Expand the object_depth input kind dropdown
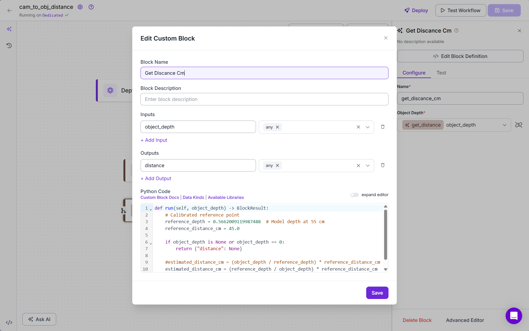The width and height of the screenshot is (529, 331). [368, 127]
